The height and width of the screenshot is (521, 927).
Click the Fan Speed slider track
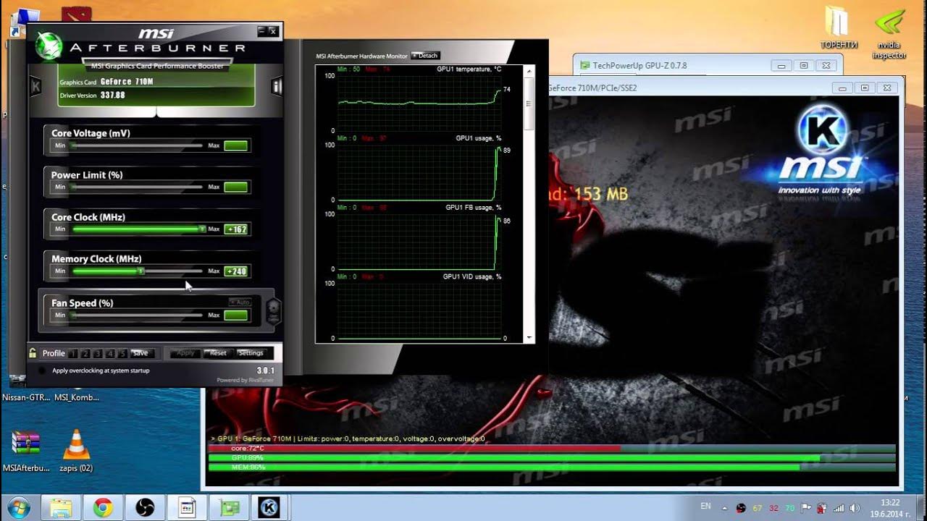click(137, 315)
